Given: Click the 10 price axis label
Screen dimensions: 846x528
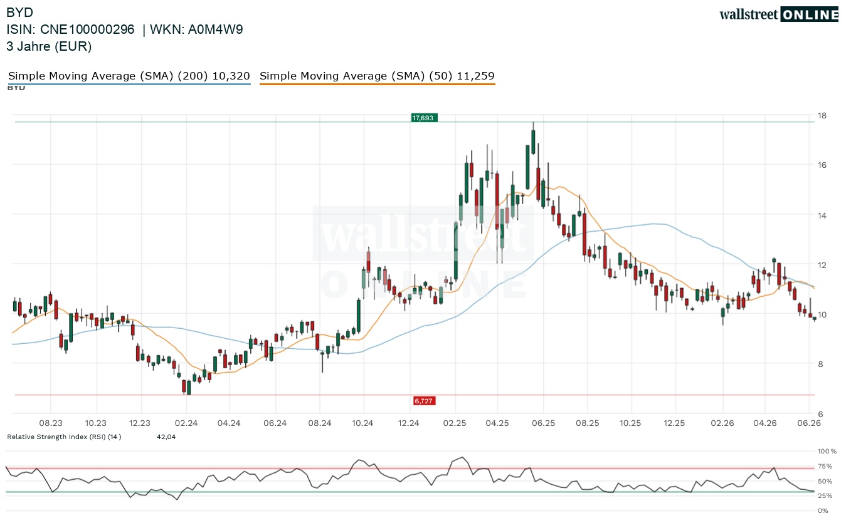Looking at the screenshot, I should (x=822, y=314).
